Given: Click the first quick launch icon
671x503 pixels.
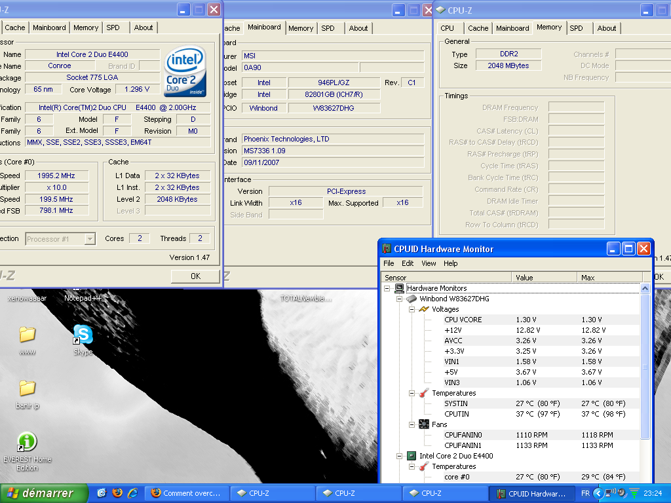Looking at the screenshot, I should tap(102, 493).
